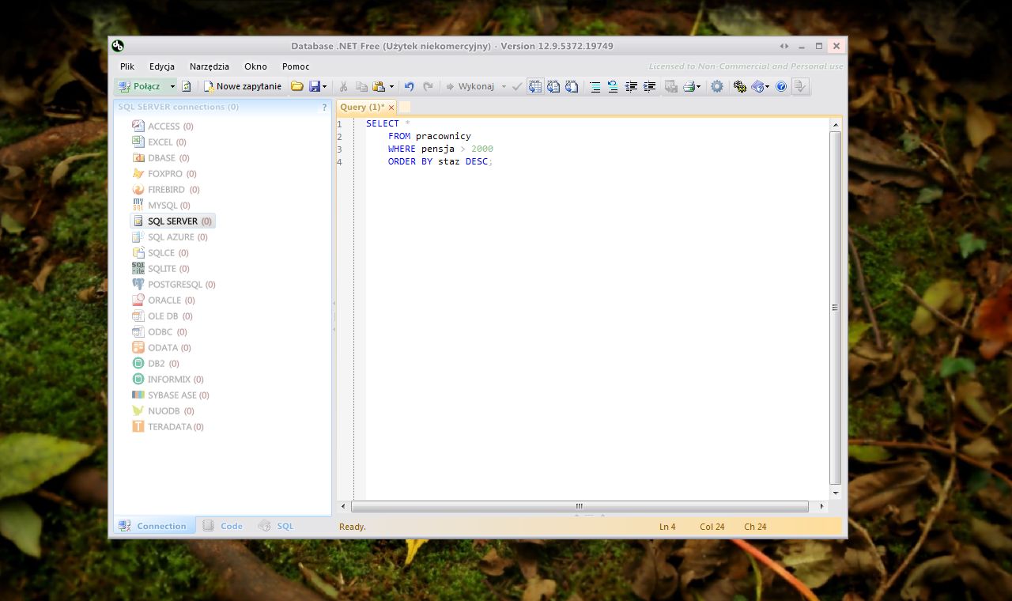Click the double-arrow icon in title bar
1012x601 pixels.
click(784, 46)
